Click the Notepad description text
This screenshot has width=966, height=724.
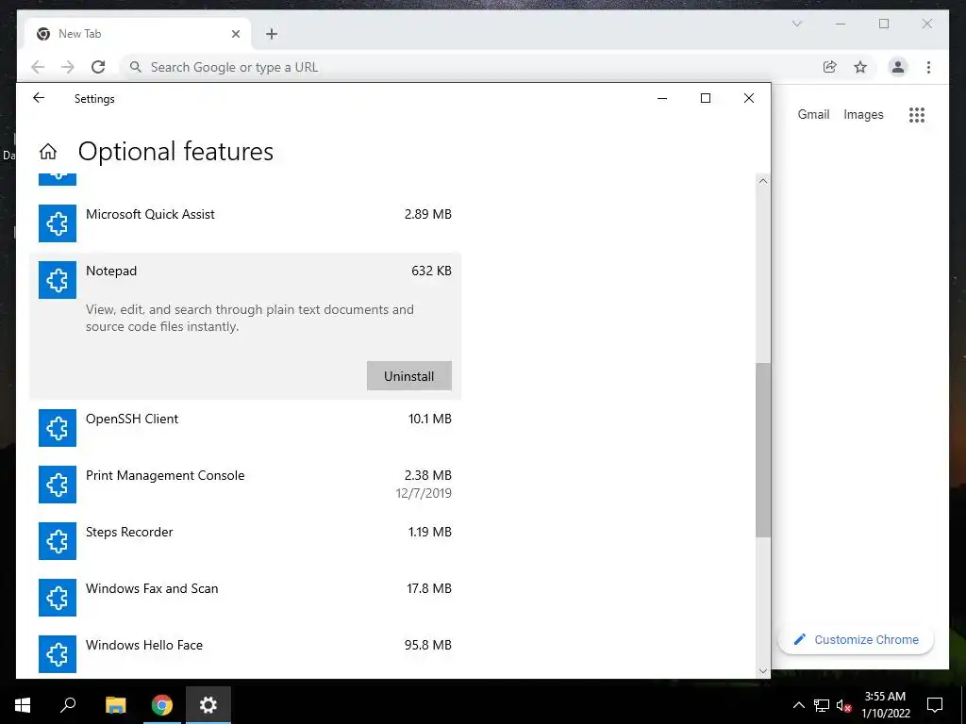coord(249,318)
